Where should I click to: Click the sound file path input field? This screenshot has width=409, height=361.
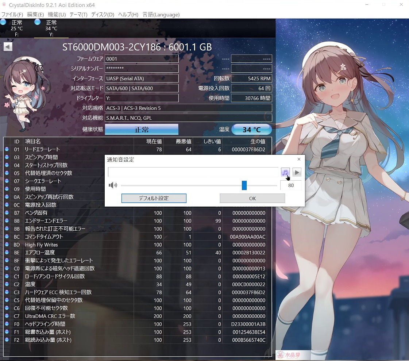click(193, 172)
